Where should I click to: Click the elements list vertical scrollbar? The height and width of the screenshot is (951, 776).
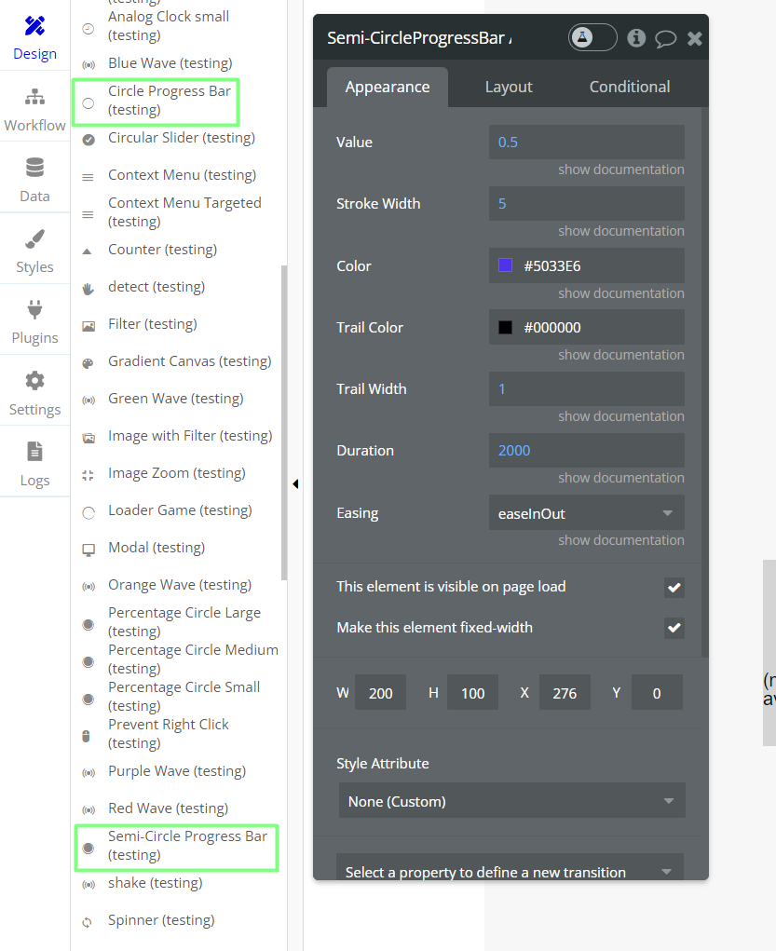284,423
